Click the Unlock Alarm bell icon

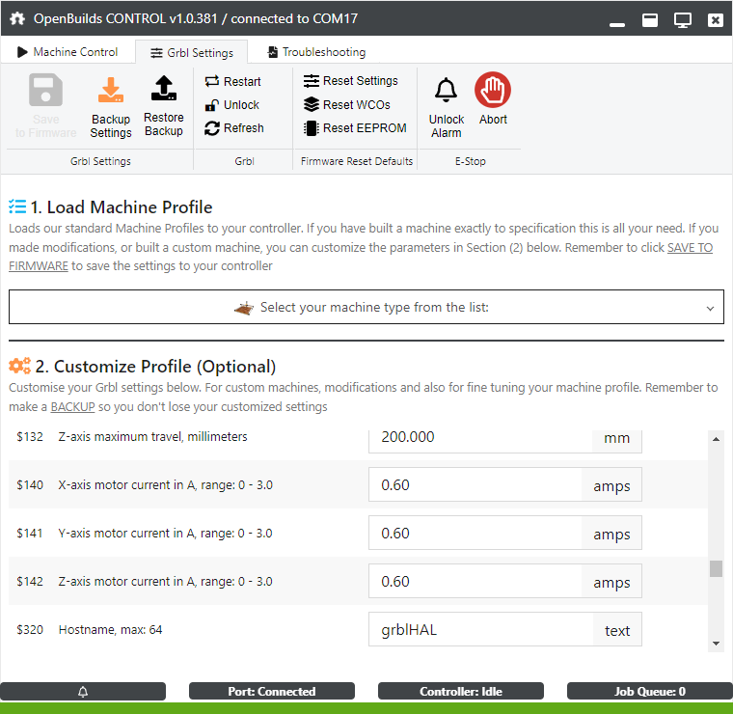pyautogui.click(x=446, y=92)
